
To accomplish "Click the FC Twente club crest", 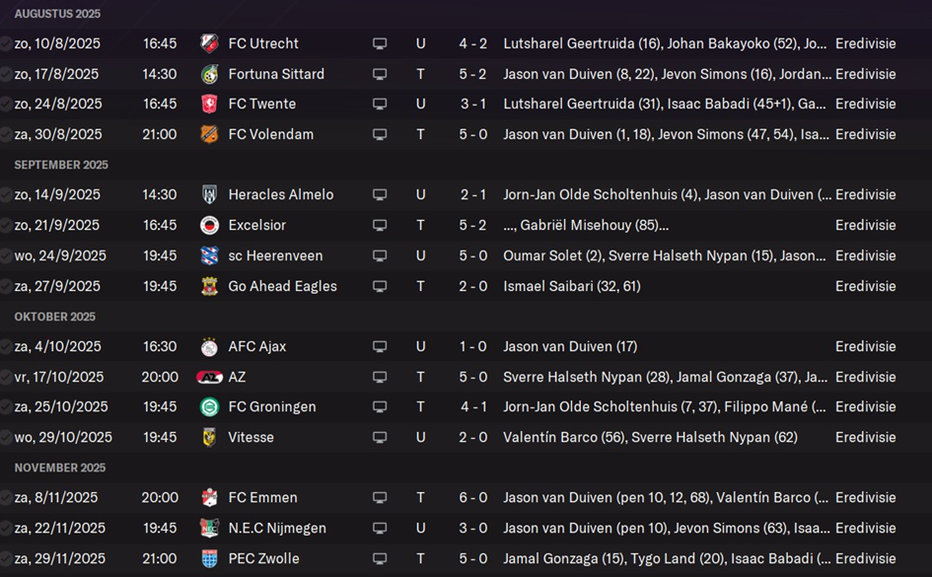I will [x=209, y=104].
